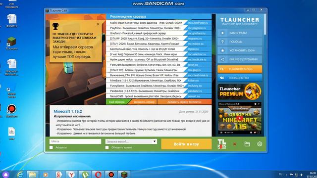Close the yellow server tip popup
This screenshot has width=317, height=178.
(x=98, y=24)
